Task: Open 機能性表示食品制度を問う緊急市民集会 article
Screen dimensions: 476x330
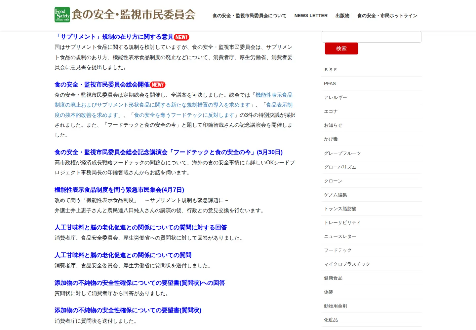Action: (119, 190)
